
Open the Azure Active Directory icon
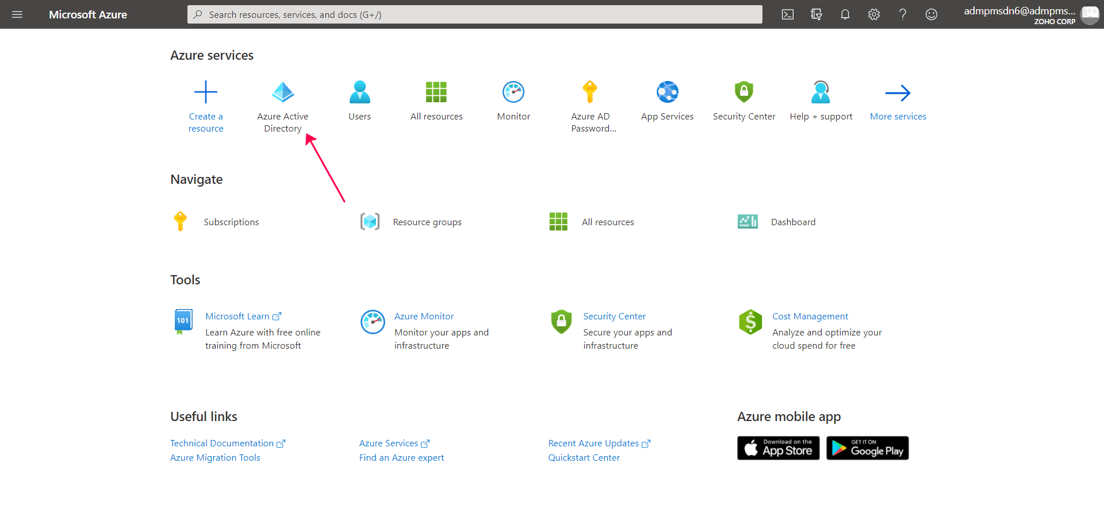click(x=283, y=92)
